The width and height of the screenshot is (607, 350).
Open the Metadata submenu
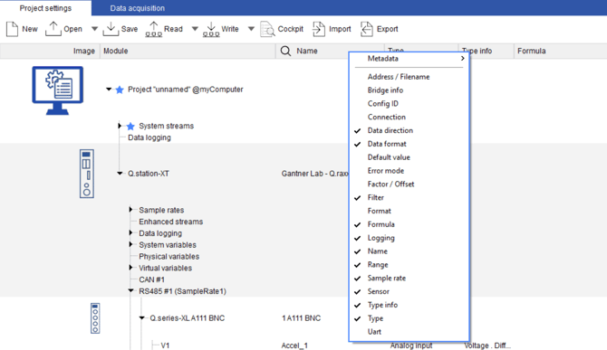(409, 59)
